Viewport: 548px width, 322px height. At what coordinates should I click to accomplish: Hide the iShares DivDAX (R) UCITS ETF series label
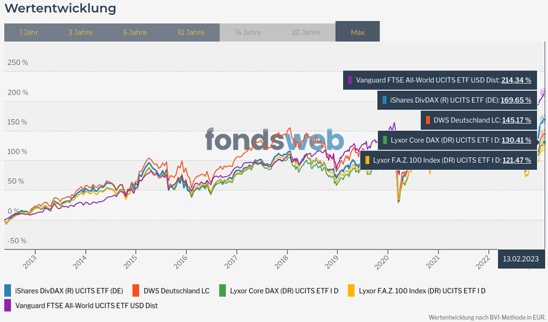pyautogui.click(x=69, y=291)
